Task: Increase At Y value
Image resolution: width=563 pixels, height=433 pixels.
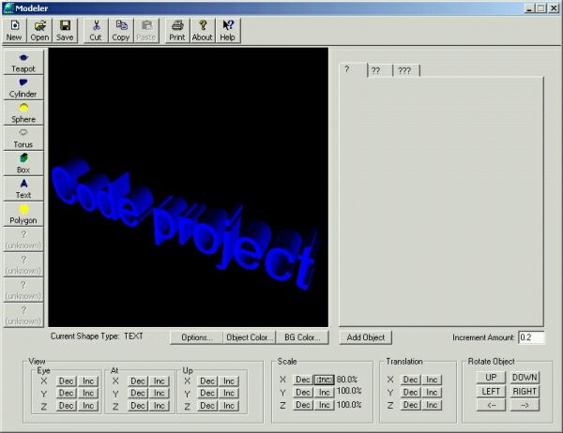Action: 160,394
